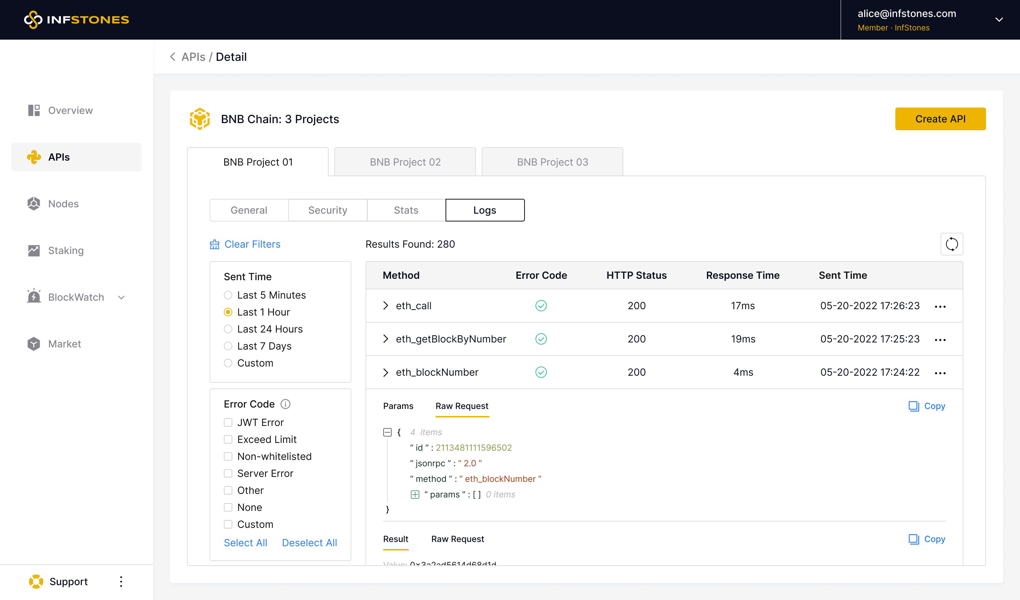Image resolution: width=1020 pixels, height=600 pixels.
Task: Open the eth_call row three-dot menu
Action: pos(940,306)
